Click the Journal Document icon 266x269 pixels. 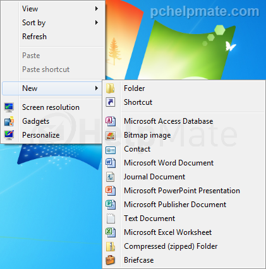click(x=111, y=177)
